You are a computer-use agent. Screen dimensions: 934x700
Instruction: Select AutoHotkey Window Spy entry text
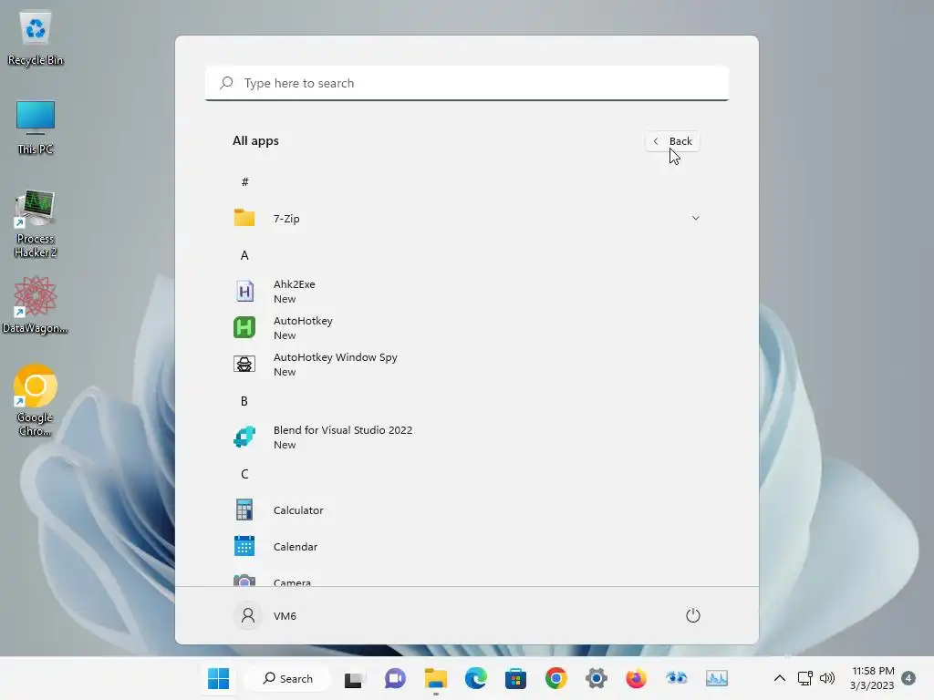336,357
